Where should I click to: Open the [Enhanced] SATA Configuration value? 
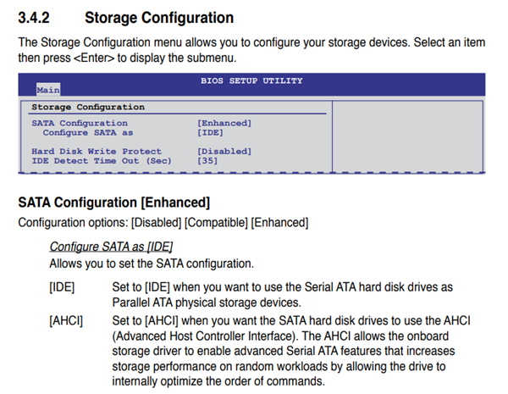coord(224,124)
